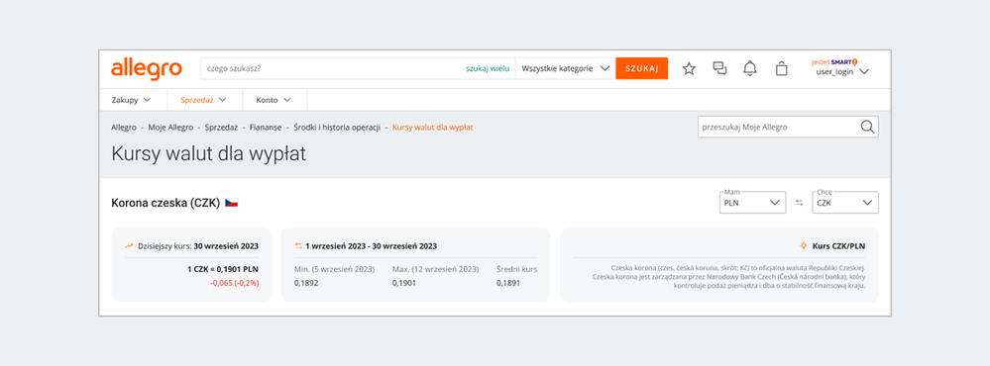Viewport: 990px width, 366px height.
Task: Go to Allegro breadcrumb link
Action: tap(124, 128)
